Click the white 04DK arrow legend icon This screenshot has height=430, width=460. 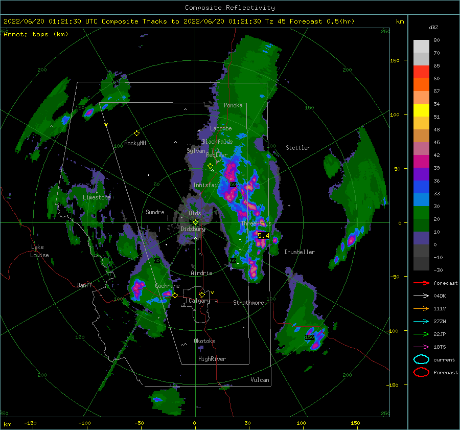[421, 296]
